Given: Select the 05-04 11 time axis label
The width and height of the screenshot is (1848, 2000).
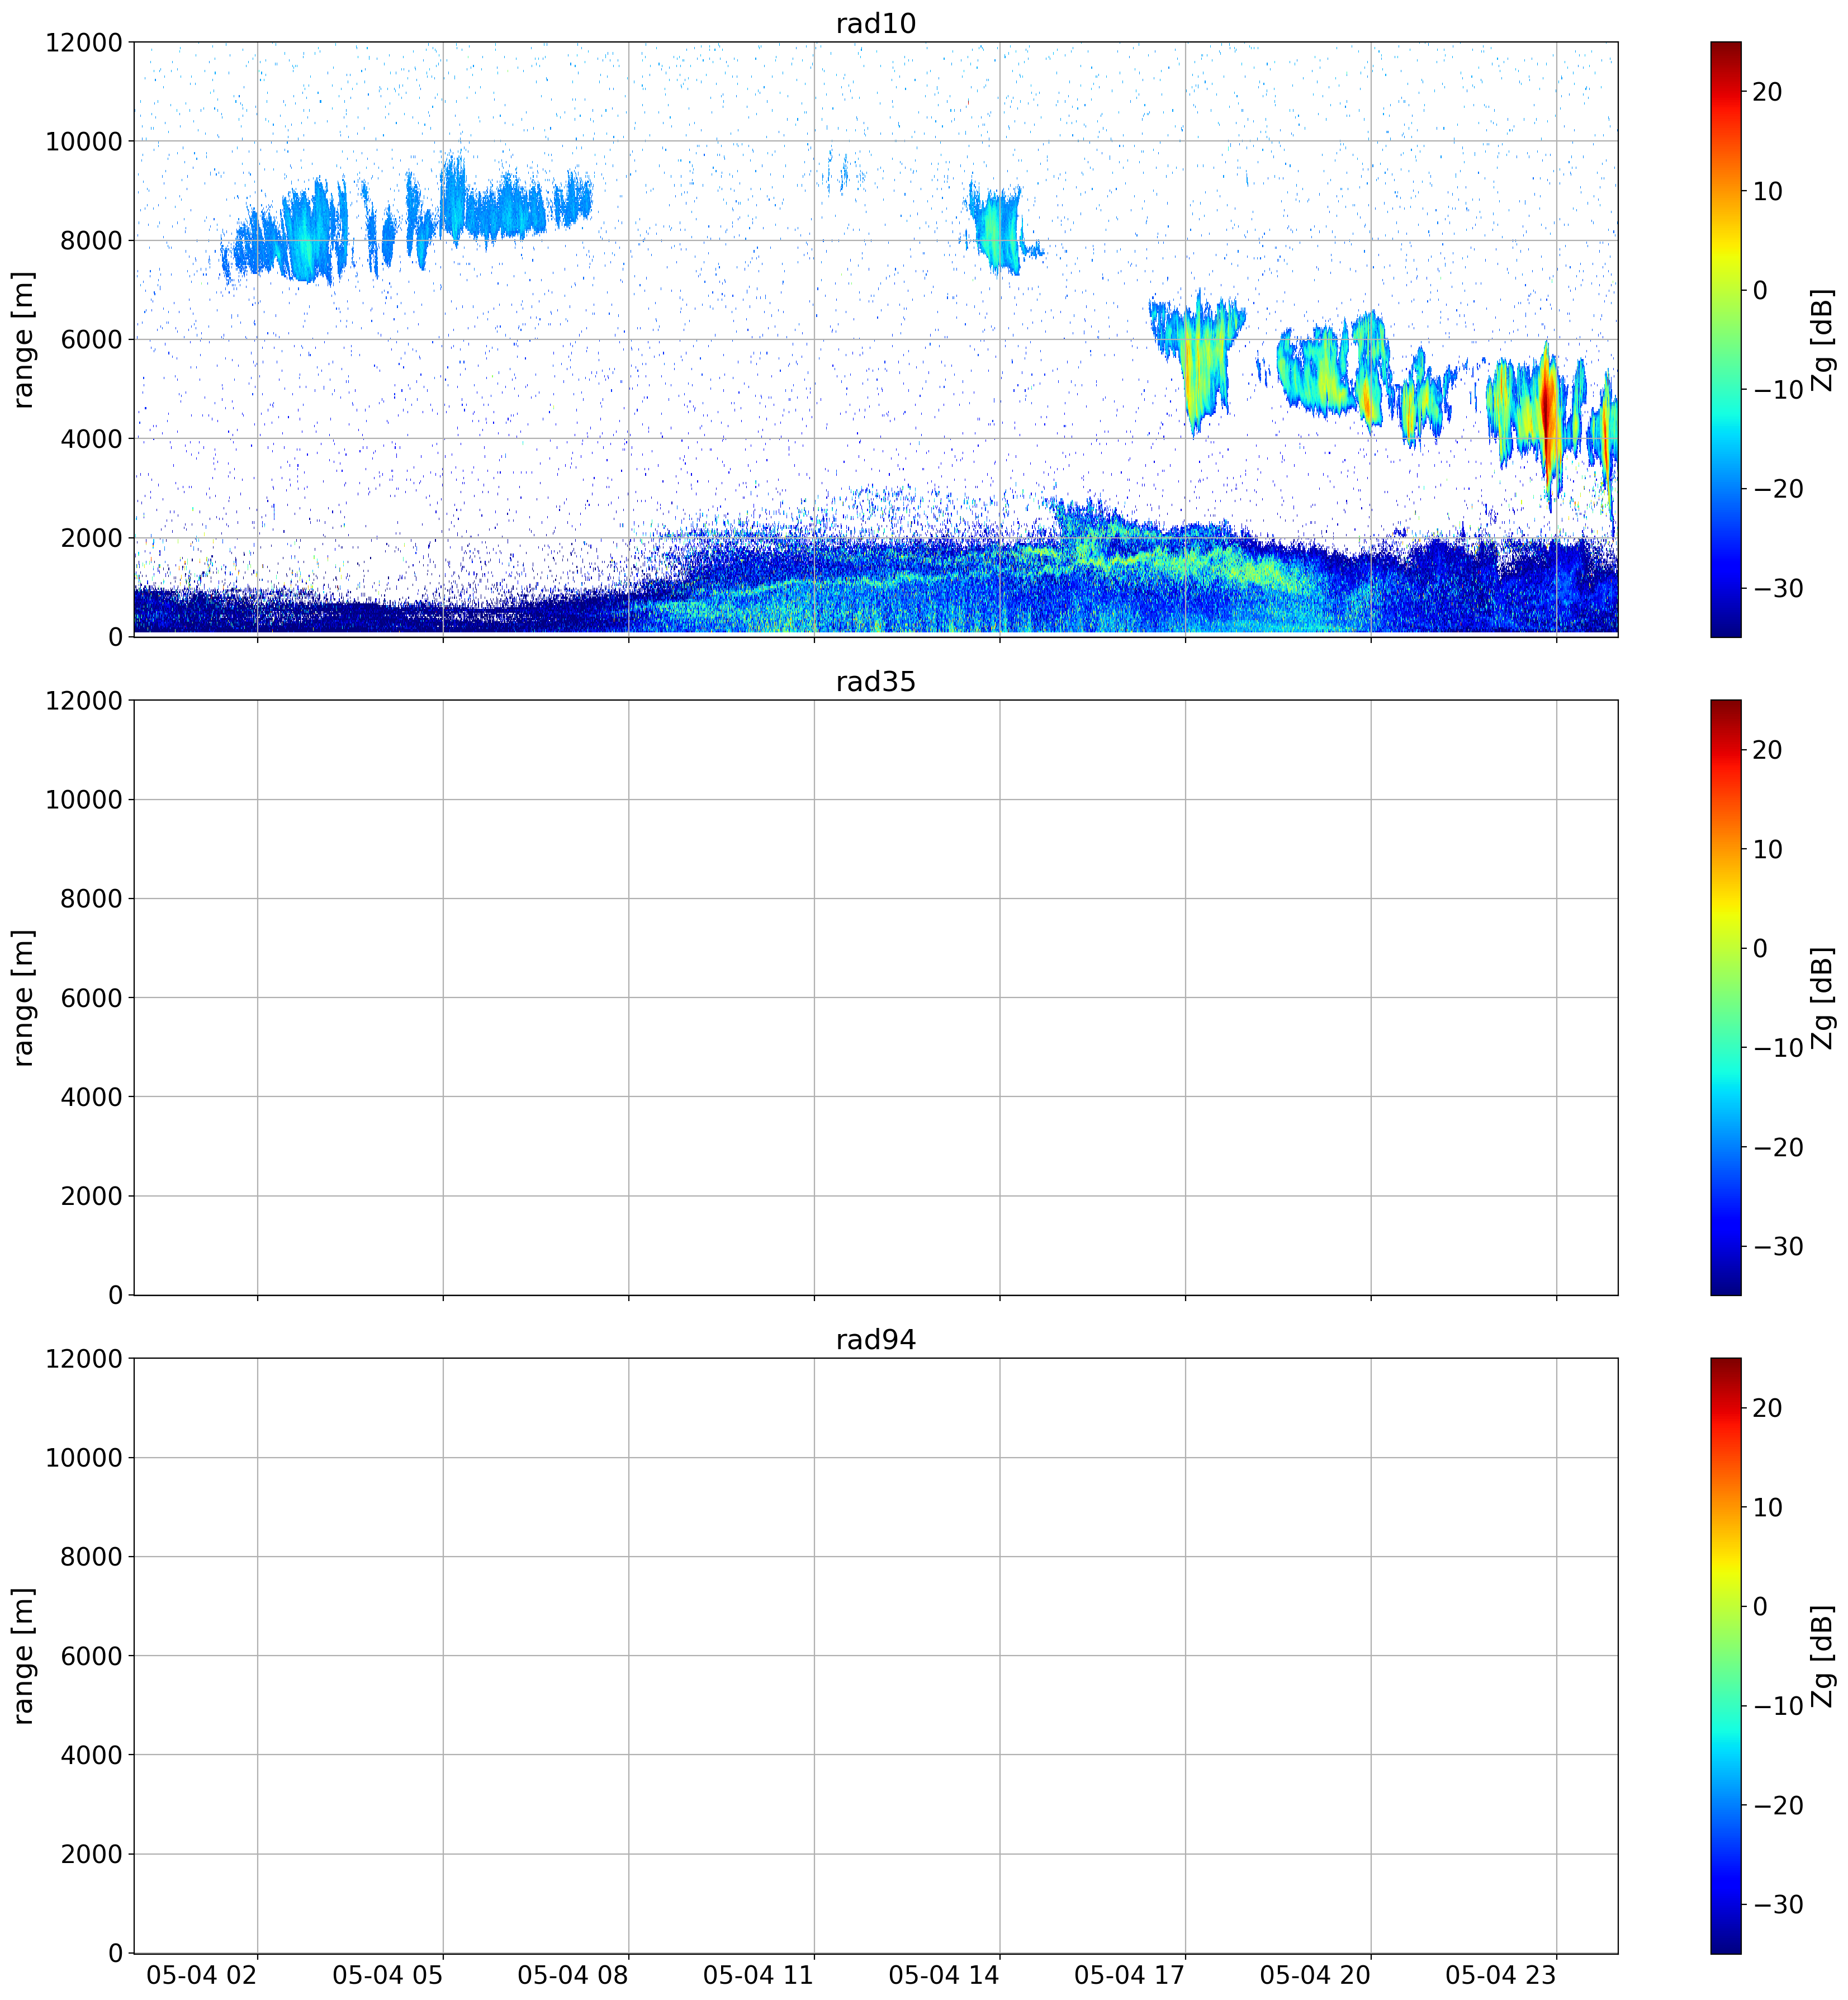Looking at the screenshot, I should [758, 1975].
